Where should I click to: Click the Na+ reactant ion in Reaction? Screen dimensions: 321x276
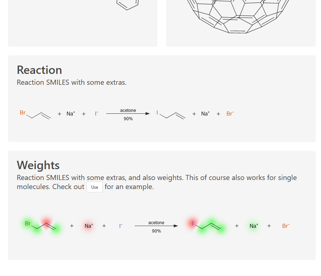tap(71, 113)
